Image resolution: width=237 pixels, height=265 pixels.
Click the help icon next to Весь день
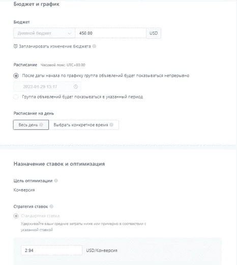click(x=41, y=125)
